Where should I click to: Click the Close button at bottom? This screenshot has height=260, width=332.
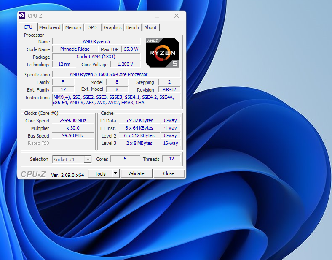(x=169, y=173)
